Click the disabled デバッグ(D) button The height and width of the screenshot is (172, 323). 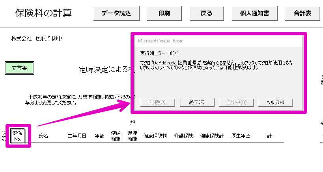[x=236, y=102]
